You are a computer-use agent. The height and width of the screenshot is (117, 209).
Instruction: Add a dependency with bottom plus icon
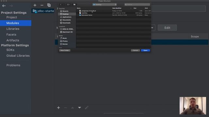click(58, 108)
